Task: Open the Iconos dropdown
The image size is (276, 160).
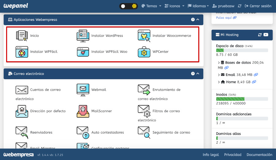Action: [174, 6]
